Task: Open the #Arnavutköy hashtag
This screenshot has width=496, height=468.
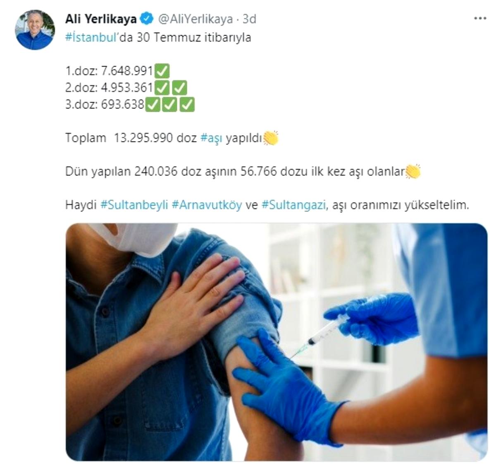Action: point(207,205)
